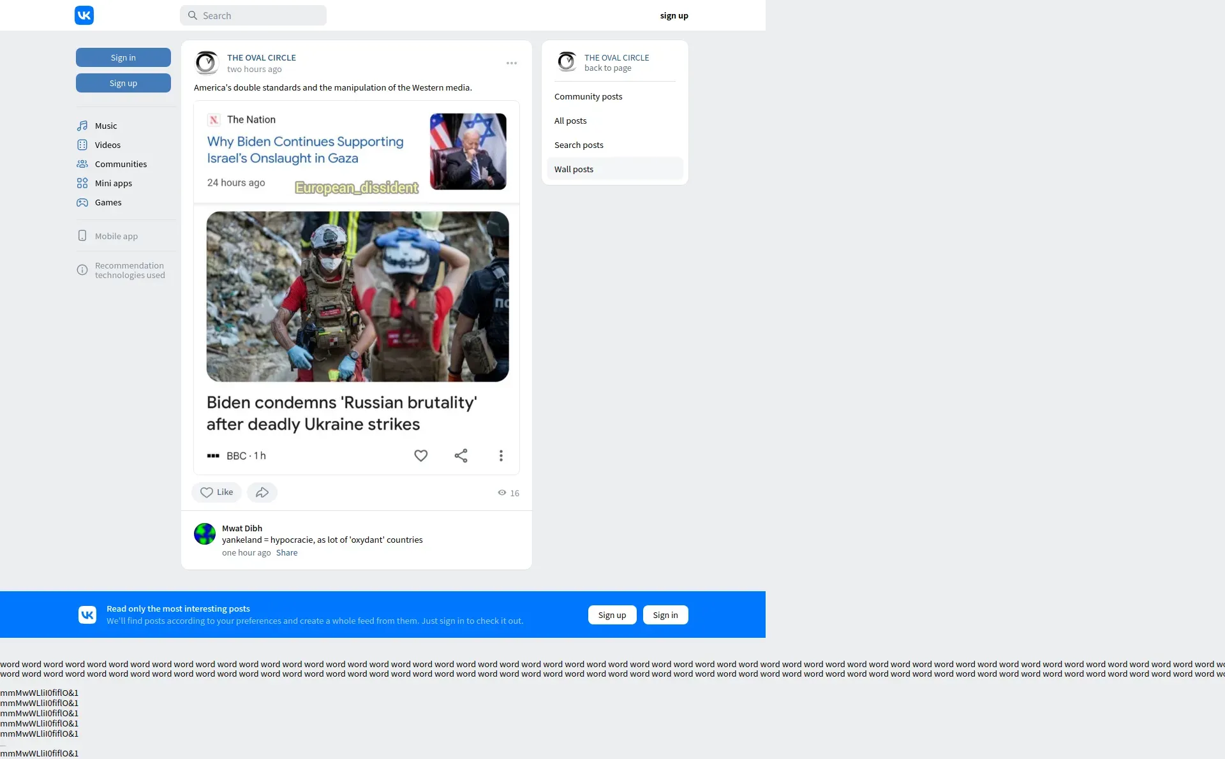Open the post's three-dot options menu

(511, 63)
